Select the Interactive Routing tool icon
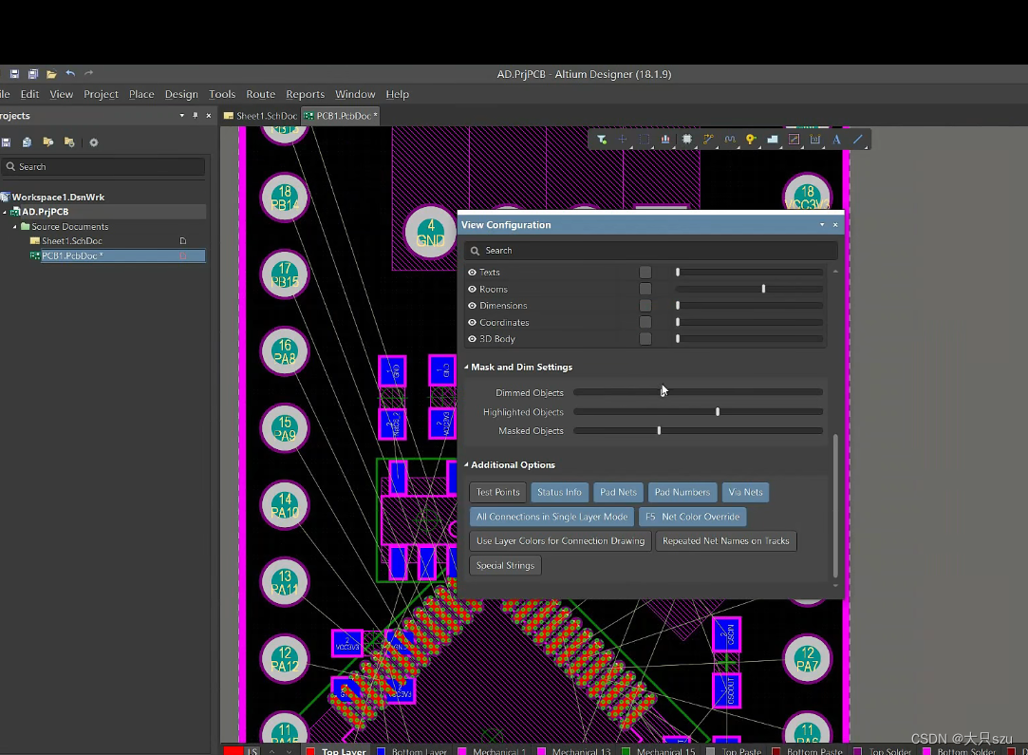Screen dimensions: 1028x755 708,139
